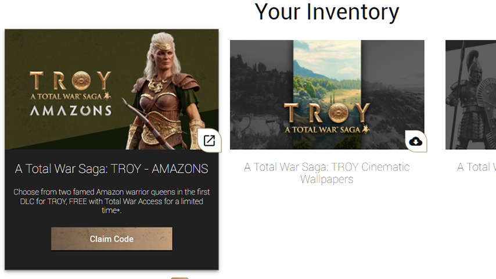496x279 pixels.
Task: Click the gold shield 'O' in Amazons logo
Action: pyautogui.click(x=81, y=80)
